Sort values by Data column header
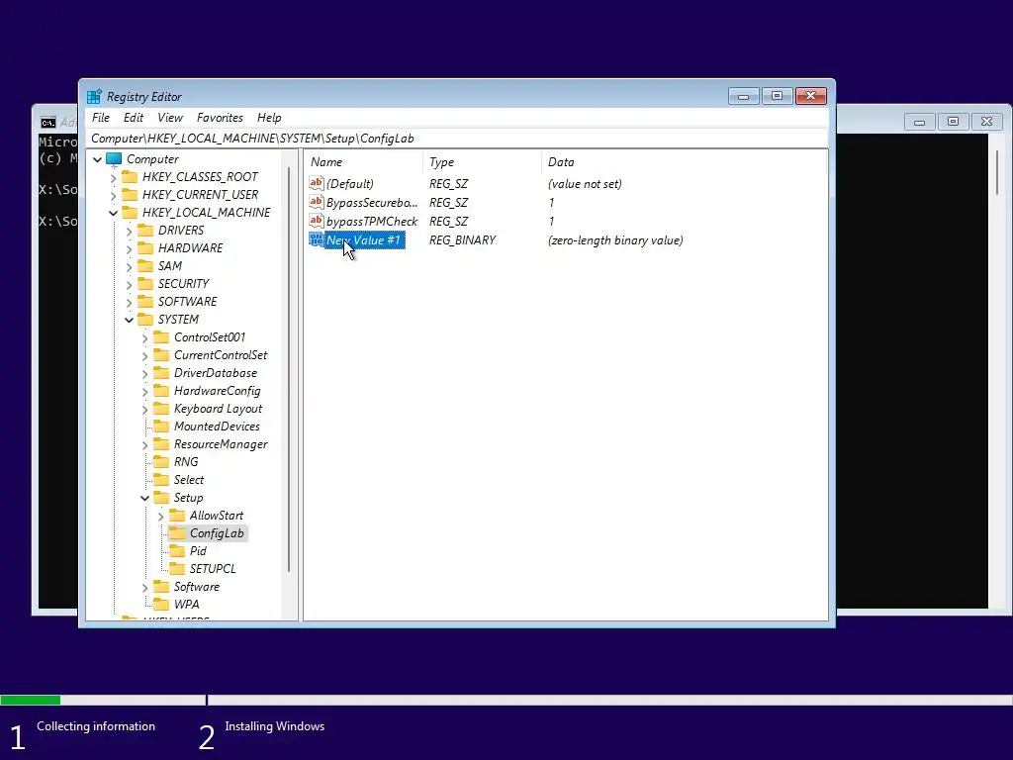Image resolution: width=1013 pixels, height=760 pixels. point(684,162)
